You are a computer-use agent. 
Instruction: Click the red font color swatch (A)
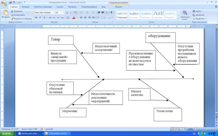coord(74,18)
